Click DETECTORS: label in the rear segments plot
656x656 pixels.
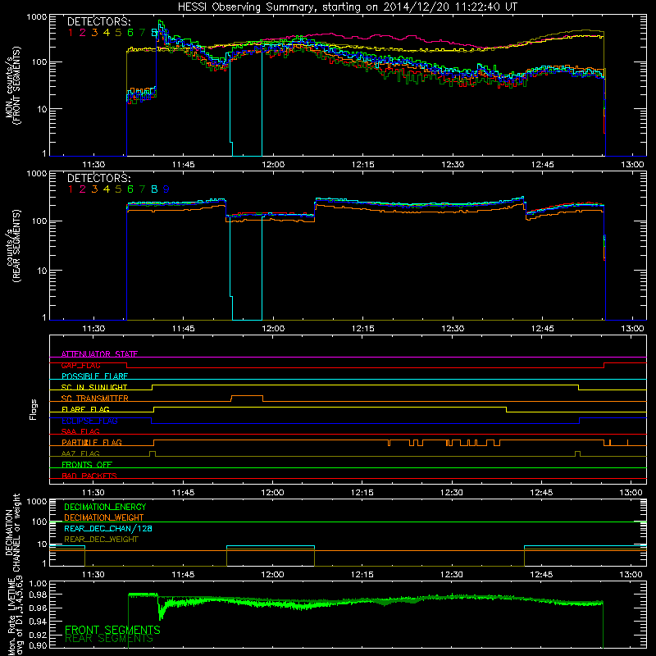(x=98, y=178)
